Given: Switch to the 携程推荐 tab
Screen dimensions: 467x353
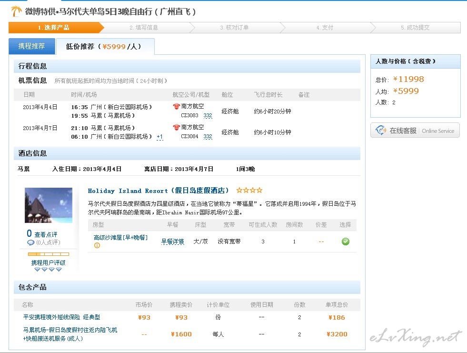Looking at the screenshot, I should tap(32, 46).
